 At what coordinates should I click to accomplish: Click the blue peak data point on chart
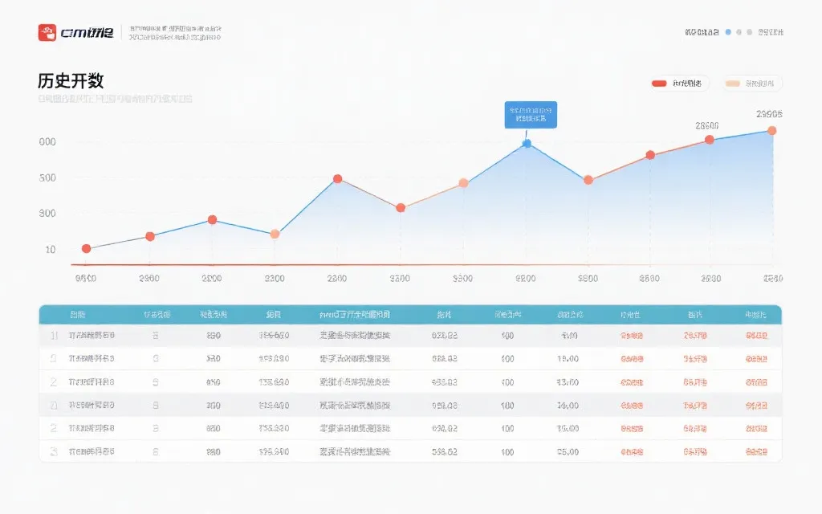(527, 144)
